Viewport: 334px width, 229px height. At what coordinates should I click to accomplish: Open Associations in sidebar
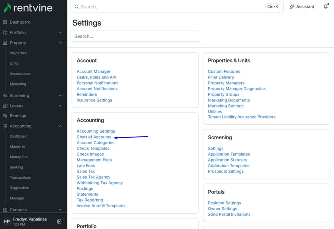(x=20, y=74)
